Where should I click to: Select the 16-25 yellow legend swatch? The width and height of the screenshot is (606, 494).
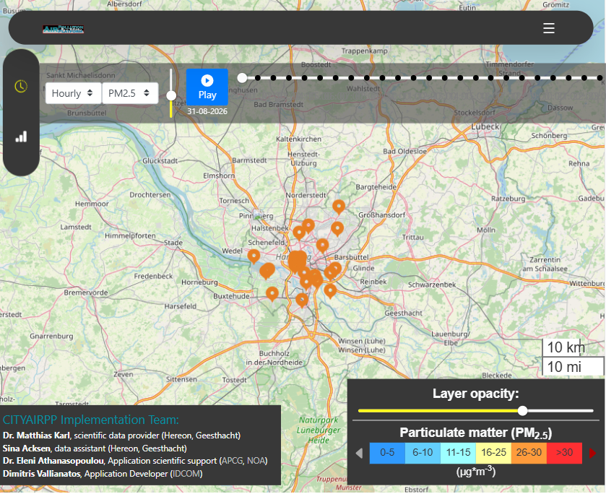493,453
